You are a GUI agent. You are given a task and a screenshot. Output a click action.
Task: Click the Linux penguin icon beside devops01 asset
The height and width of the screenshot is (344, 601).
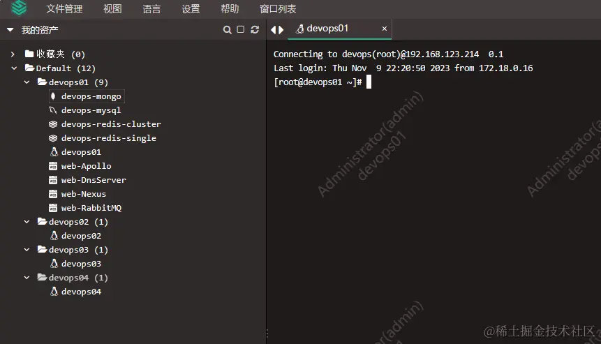point(54,151)
